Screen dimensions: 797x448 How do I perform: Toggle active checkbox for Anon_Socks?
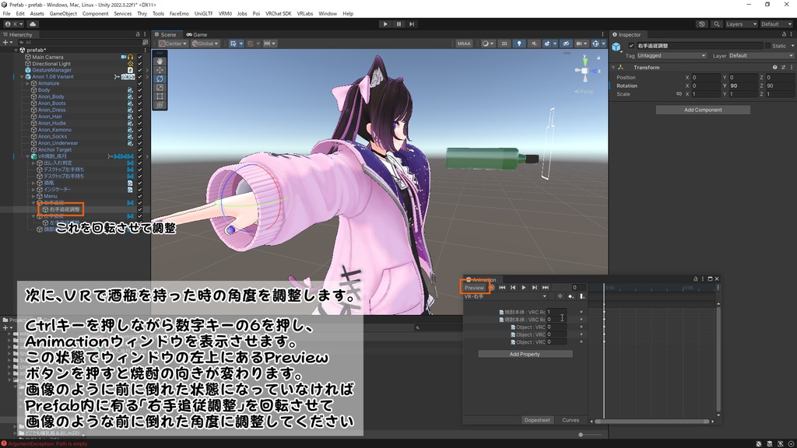point(140,136)
